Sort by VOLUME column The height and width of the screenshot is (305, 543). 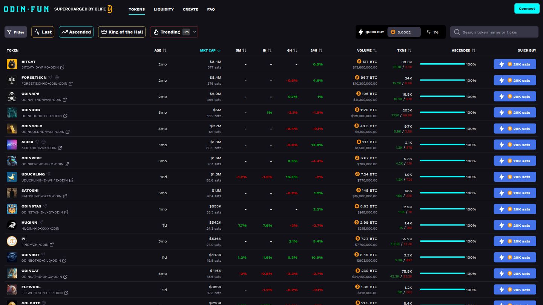[x=367, y=50]
